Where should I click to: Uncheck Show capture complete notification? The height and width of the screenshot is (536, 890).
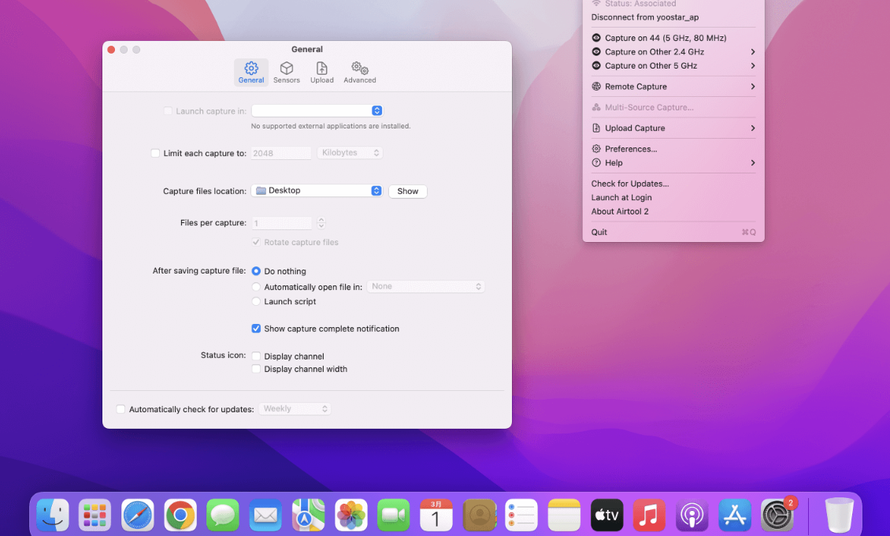[256, 329]
